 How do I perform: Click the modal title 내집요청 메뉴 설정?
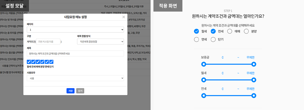click(75, 17)
